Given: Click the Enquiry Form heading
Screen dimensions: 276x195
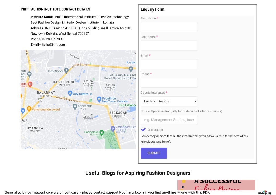Looking at the screenshot, I should pyautogui.click(x=152, y=9).
